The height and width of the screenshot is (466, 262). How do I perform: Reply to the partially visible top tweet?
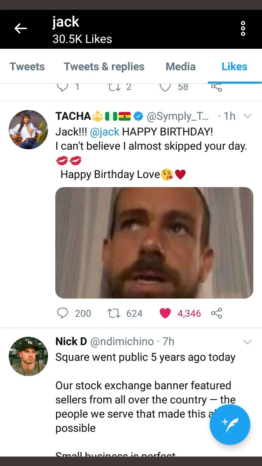63,87
